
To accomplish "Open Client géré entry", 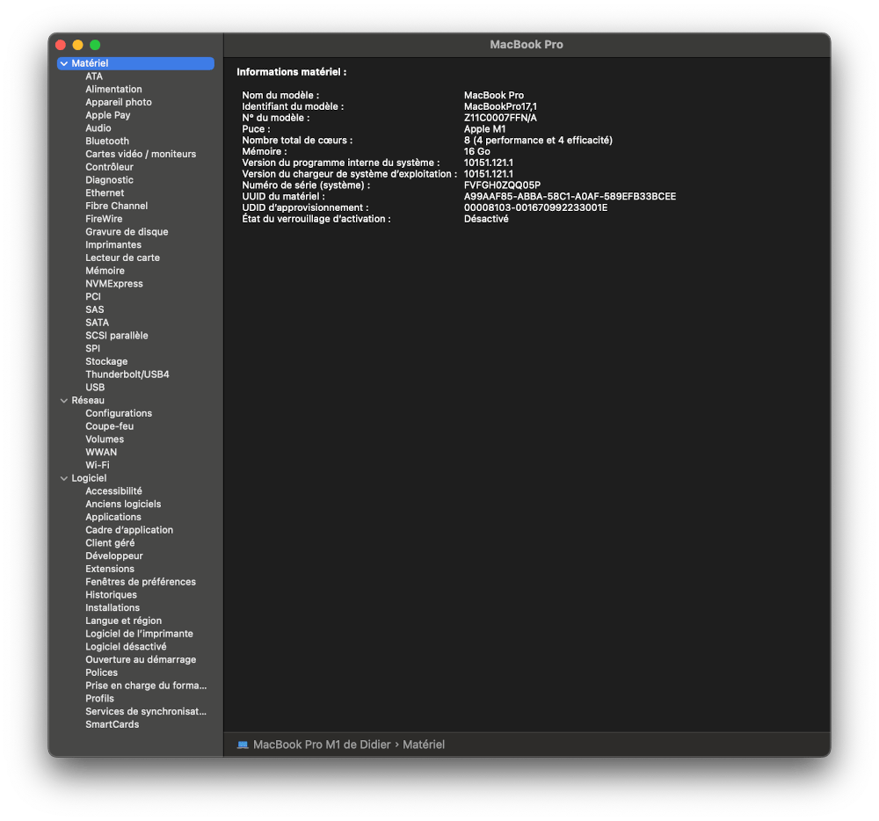I will (x=110, y=543).
